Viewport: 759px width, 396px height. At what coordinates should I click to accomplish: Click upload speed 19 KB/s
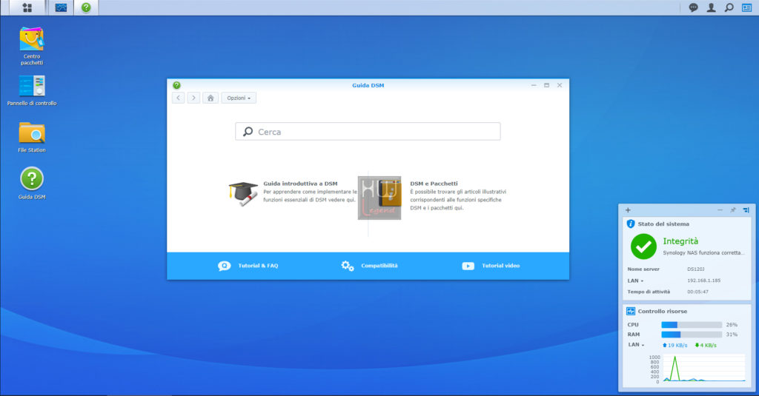[x=675, y=345]
